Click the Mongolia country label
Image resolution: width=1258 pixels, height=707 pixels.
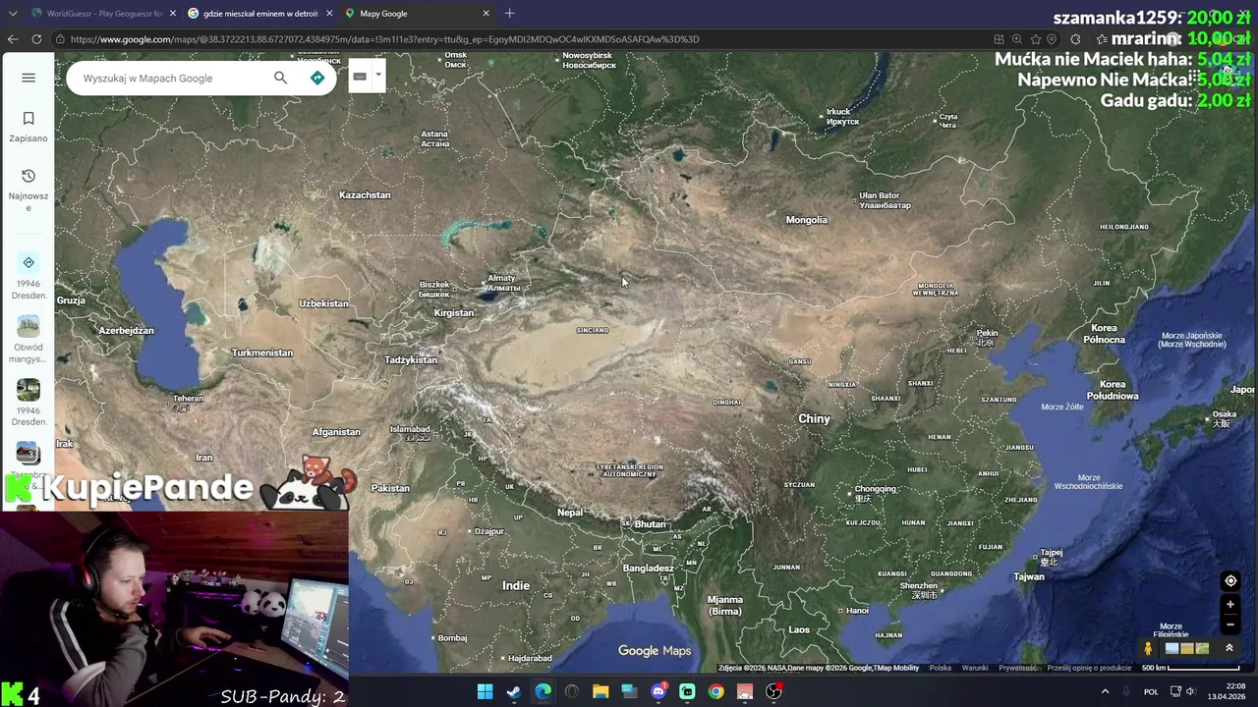(806, 220)
